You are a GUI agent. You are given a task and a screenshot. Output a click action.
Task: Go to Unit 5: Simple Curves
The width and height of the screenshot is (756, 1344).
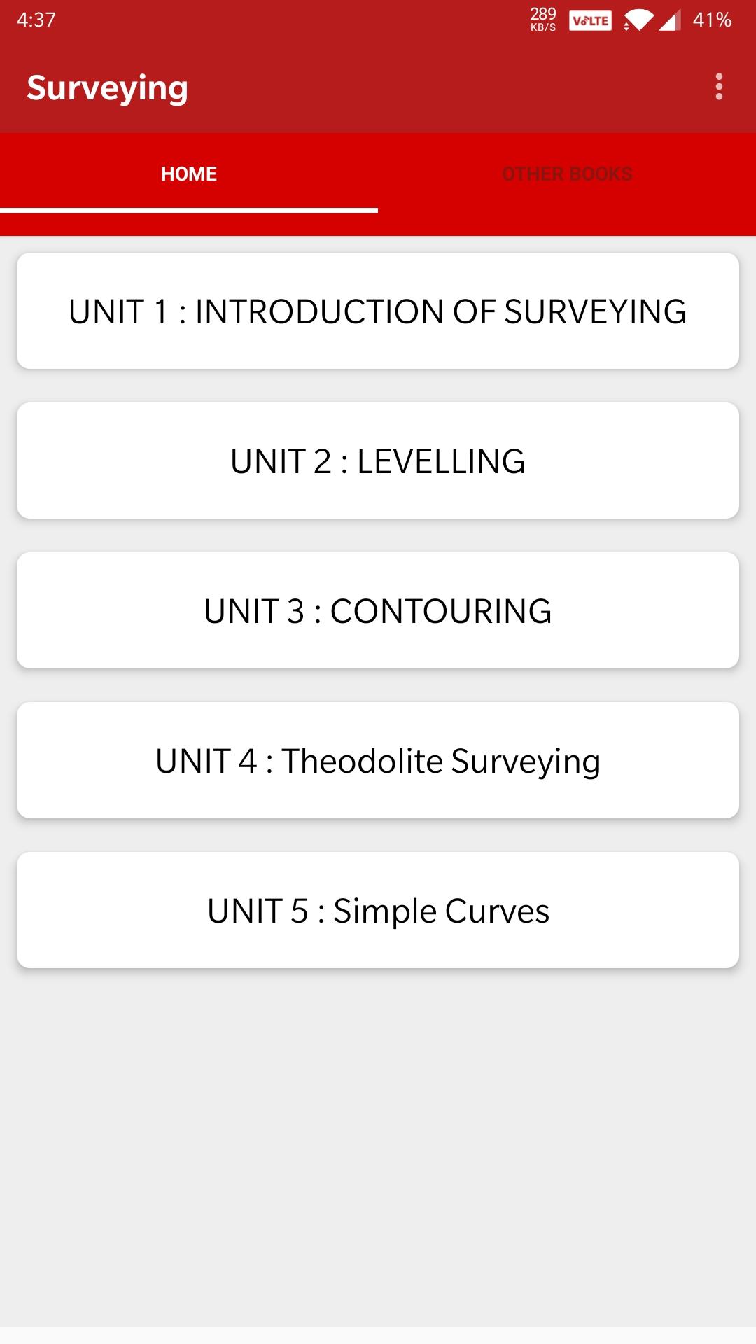point(378,910)
